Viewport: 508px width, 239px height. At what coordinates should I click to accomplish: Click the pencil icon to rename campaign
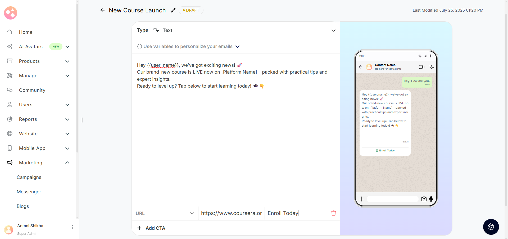[x=173, y=10]
